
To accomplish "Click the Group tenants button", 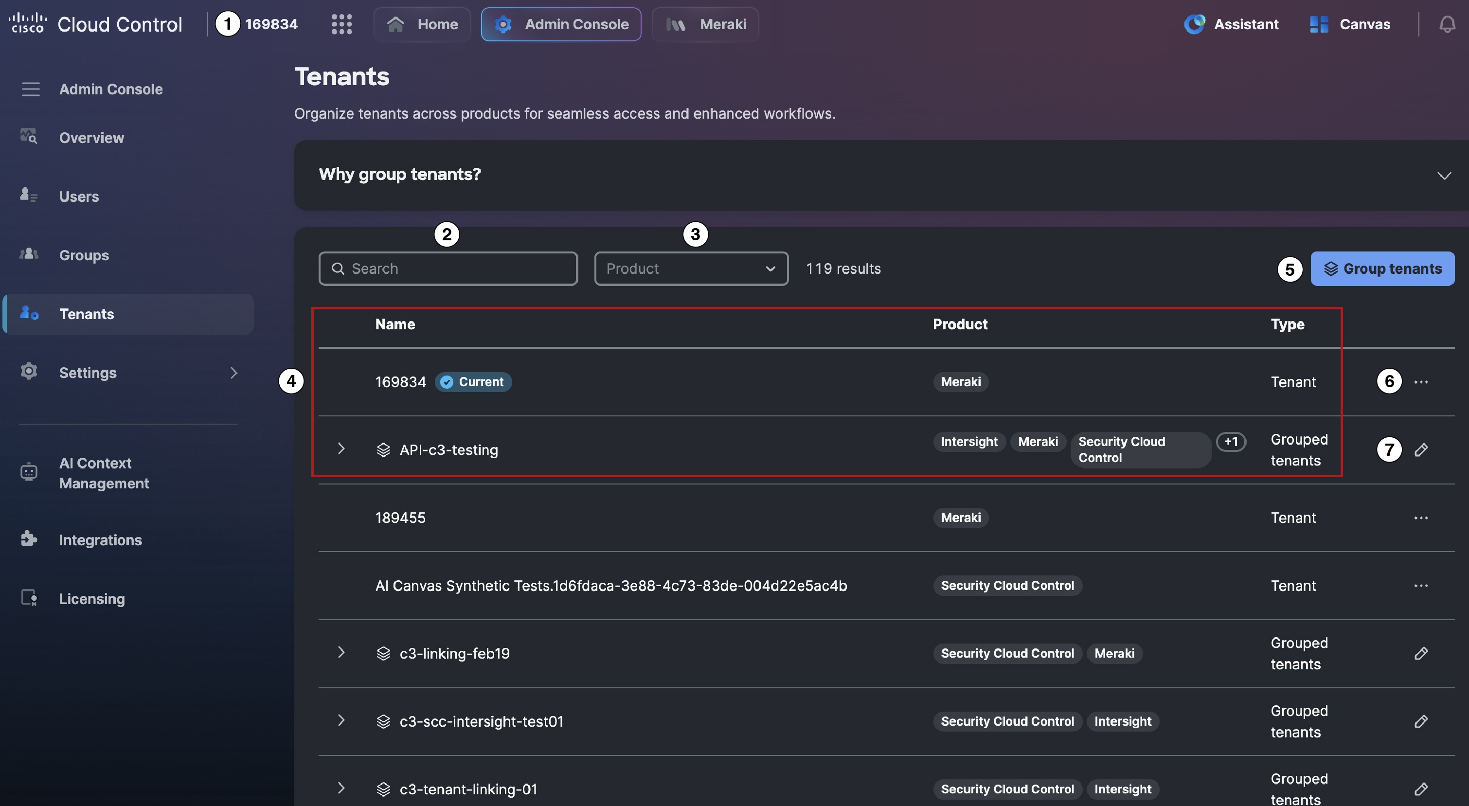I will point(1382,268).
